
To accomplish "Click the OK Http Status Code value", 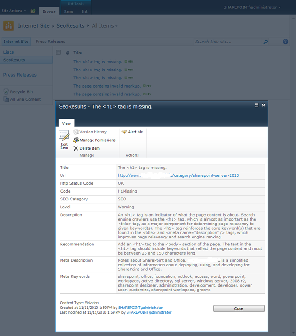I will tap(121, 183).
